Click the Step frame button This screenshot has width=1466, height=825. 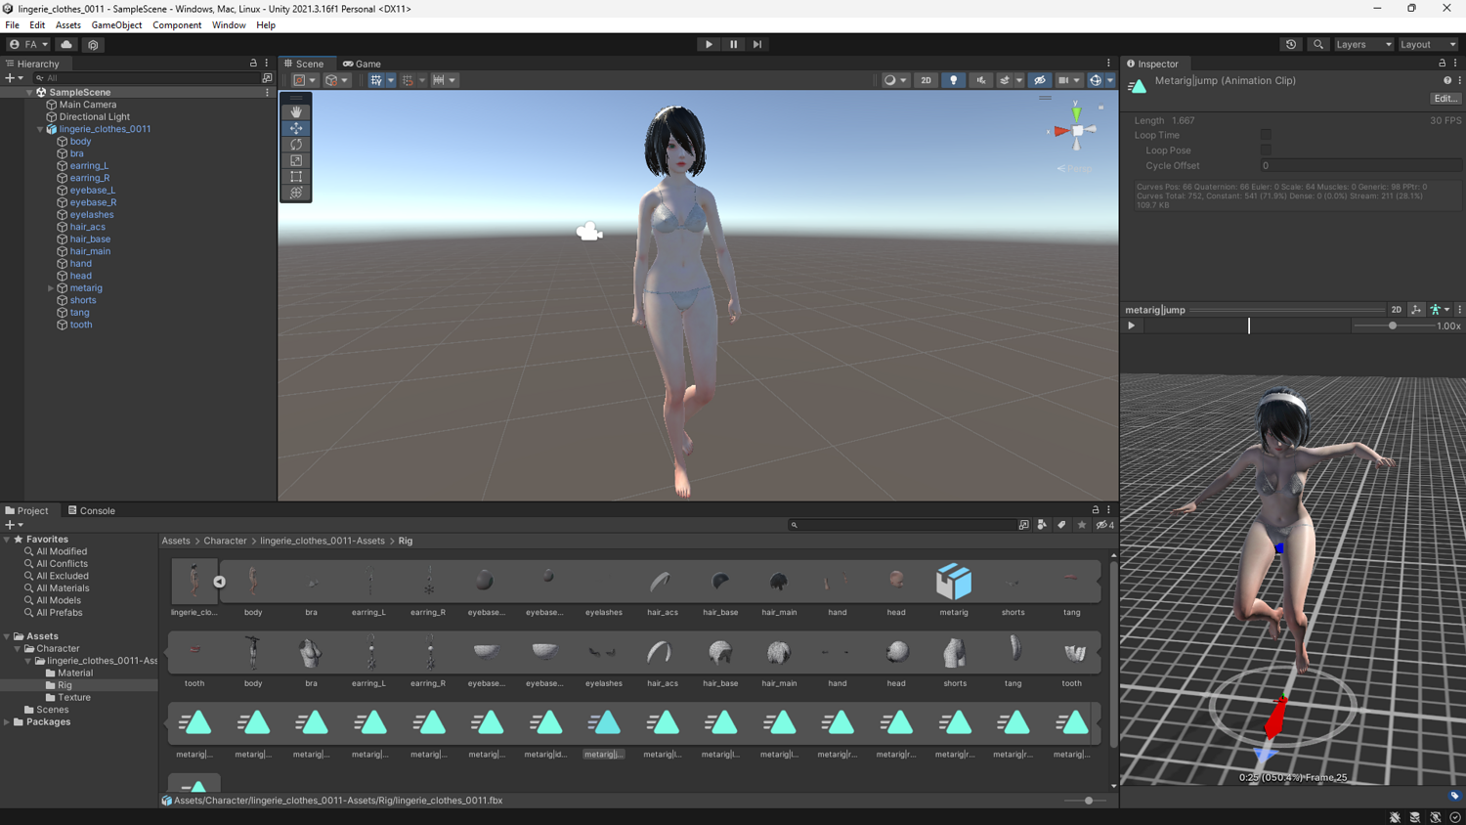[757, 44]
